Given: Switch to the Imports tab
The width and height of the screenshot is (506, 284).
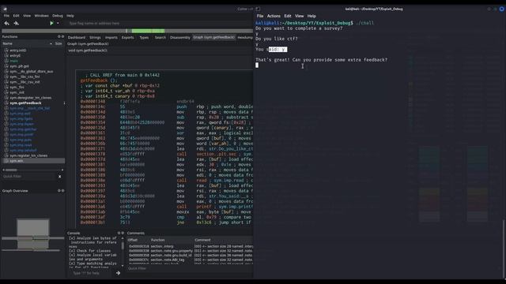Looking at the screenshot, I should coord(111,38).
